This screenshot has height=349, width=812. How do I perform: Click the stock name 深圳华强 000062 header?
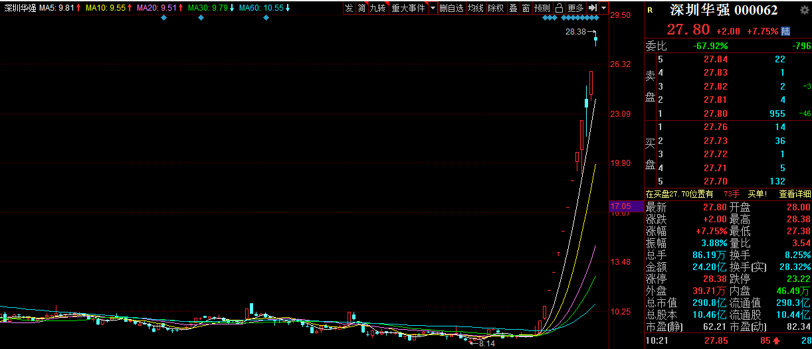coord(724,11)
